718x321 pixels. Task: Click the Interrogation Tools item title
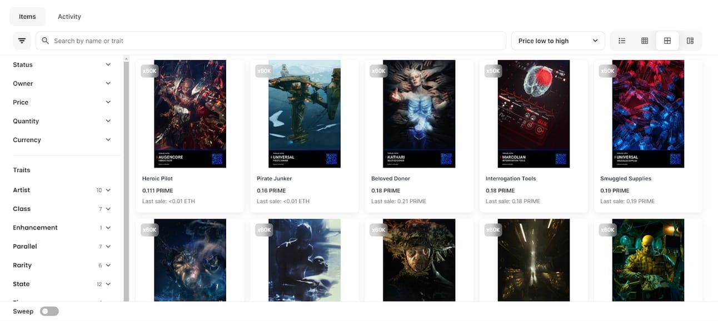click(510, 179)
